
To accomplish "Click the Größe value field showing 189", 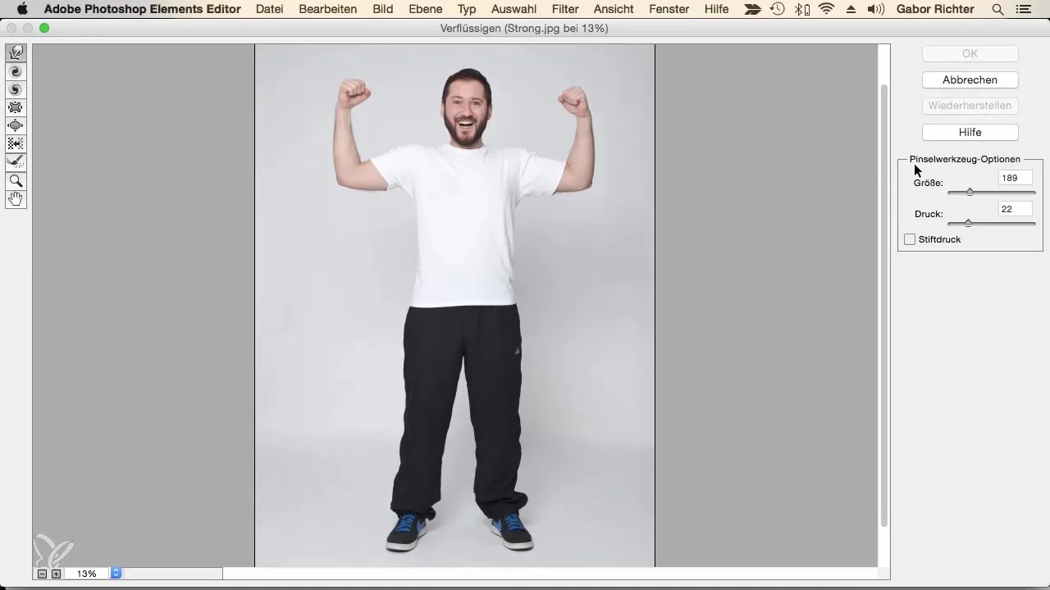I will 1015,178.
